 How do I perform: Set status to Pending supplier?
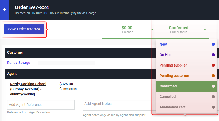click(x=187, y=65)
